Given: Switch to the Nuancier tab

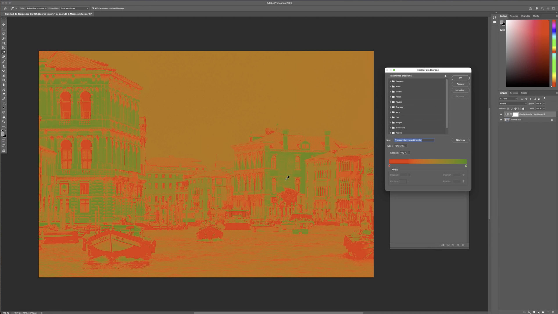Looking at the screenshot, I should point(514,16).
